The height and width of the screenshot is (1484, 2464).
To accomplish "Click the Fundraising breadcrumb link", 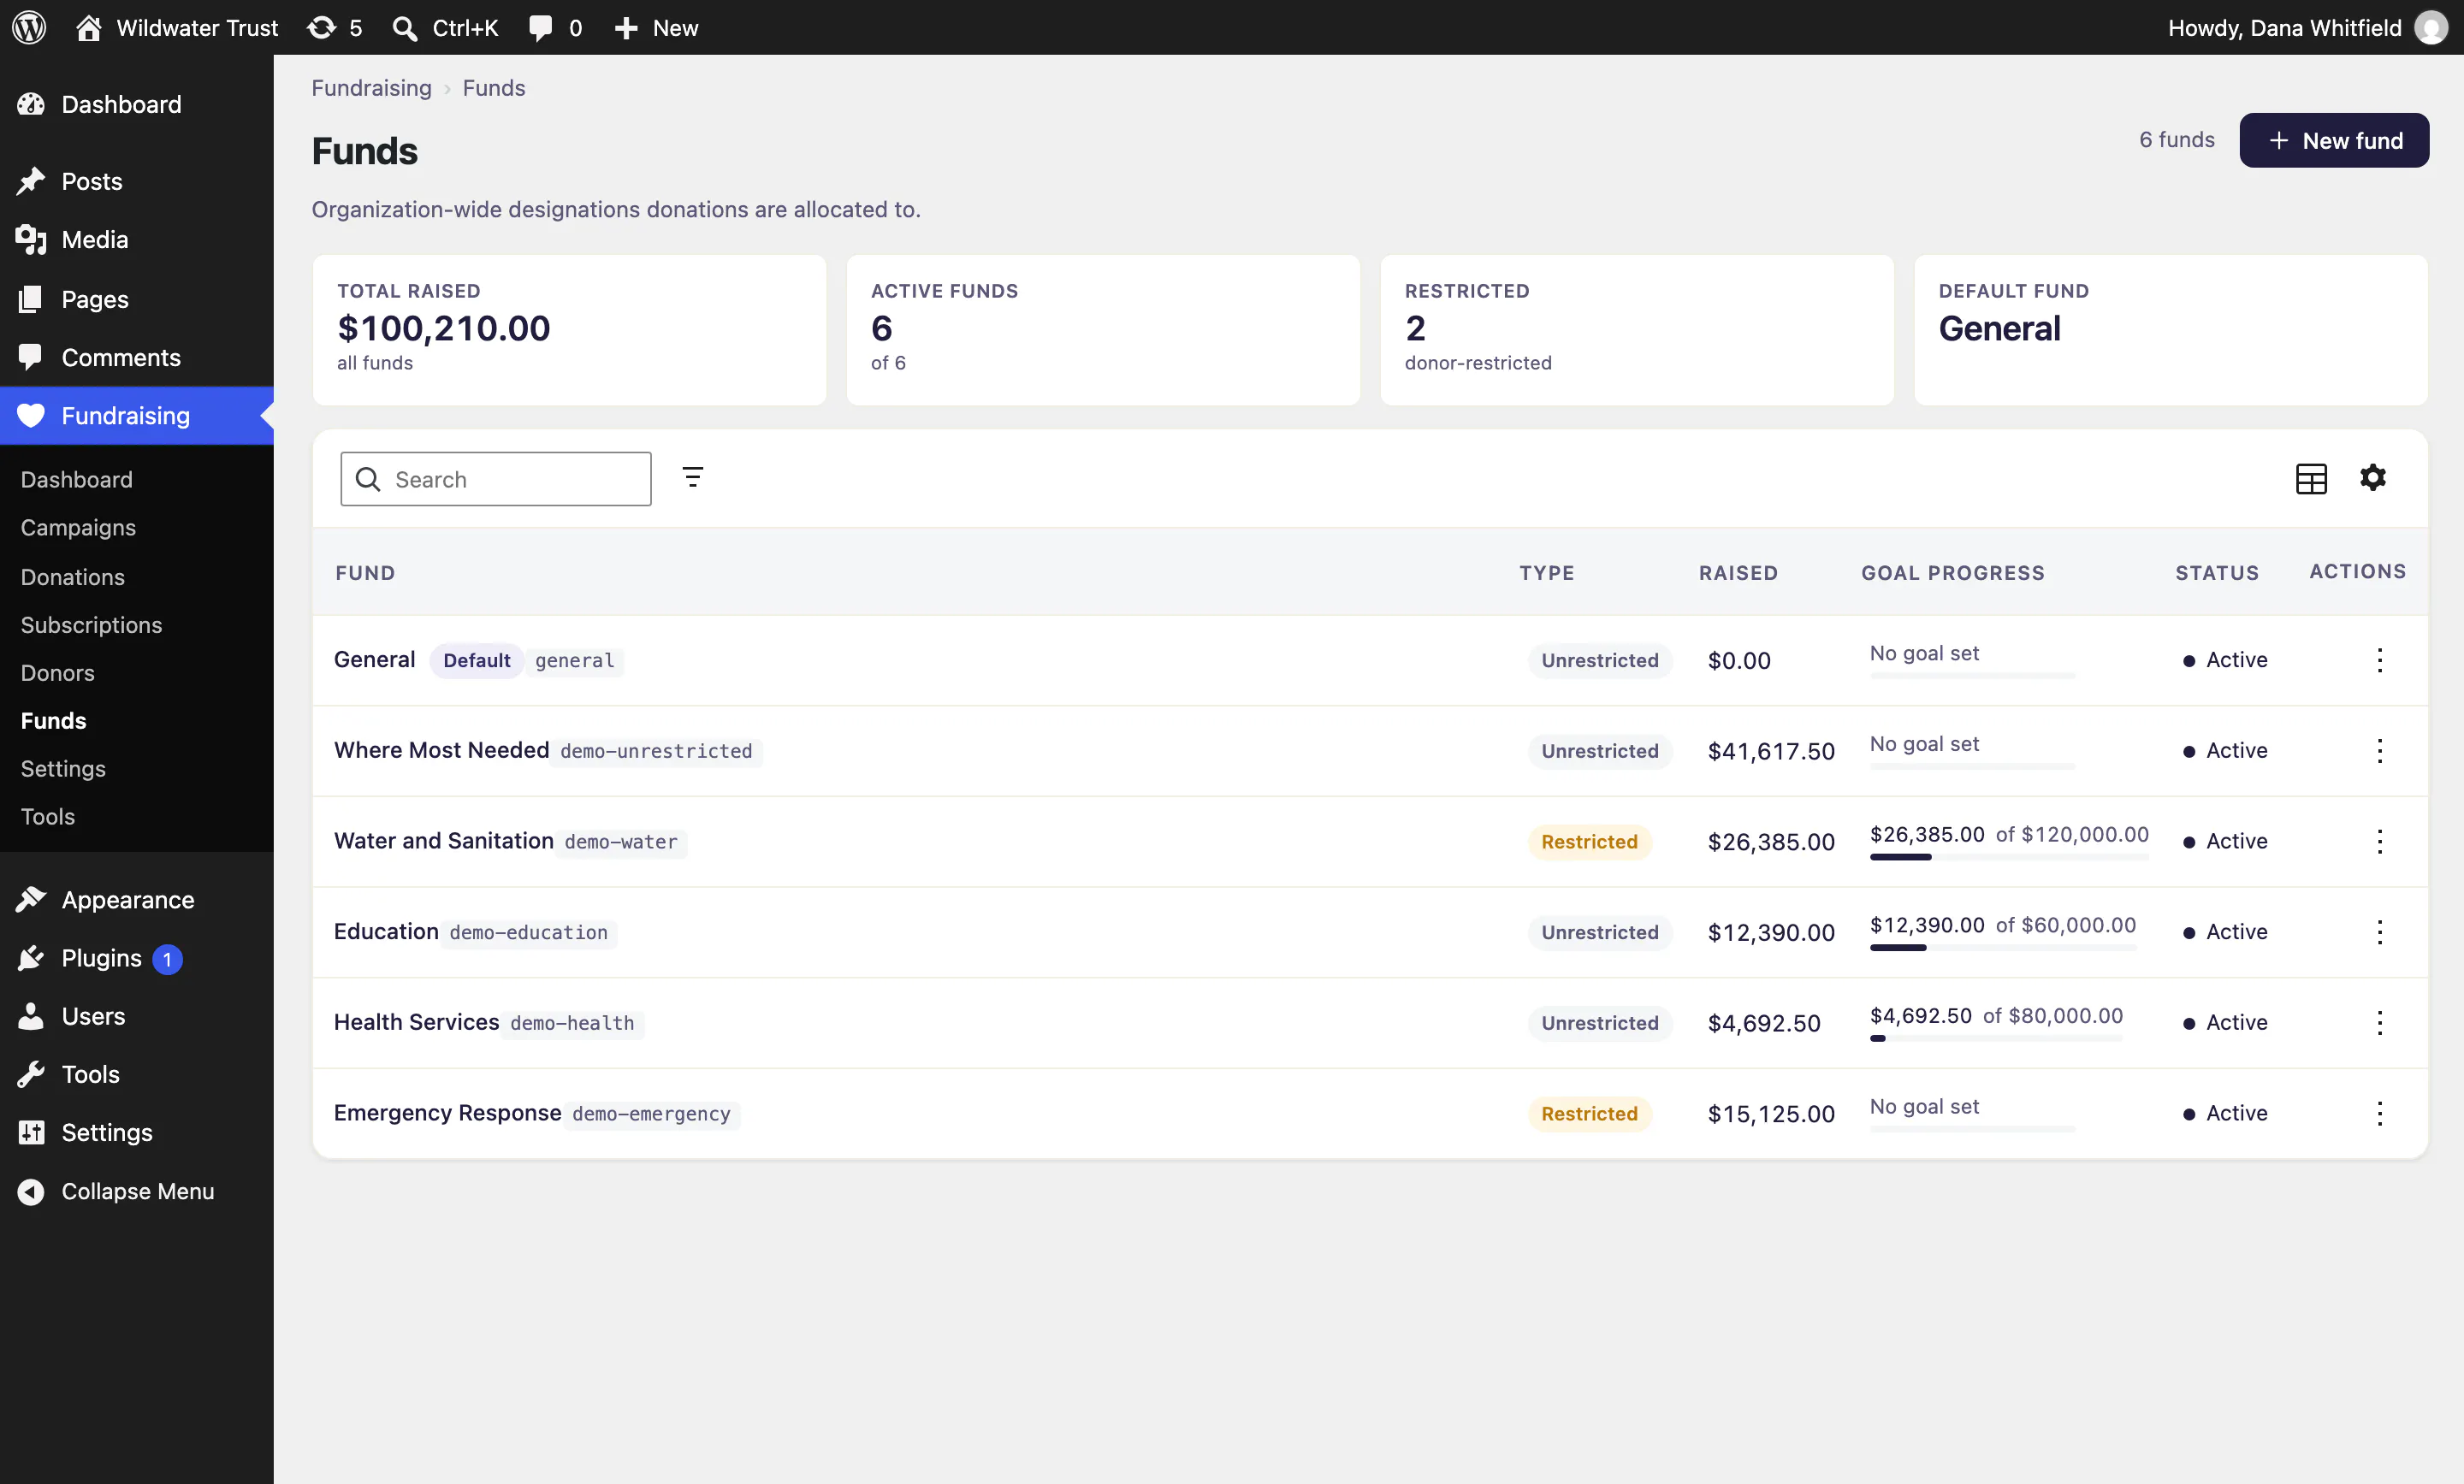I will pos(371,88).
